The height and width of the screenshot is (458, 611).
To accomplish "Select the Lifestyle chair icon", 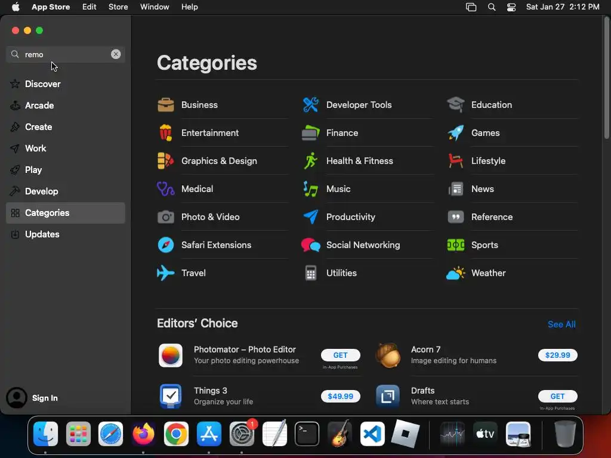I will [455, 161].
